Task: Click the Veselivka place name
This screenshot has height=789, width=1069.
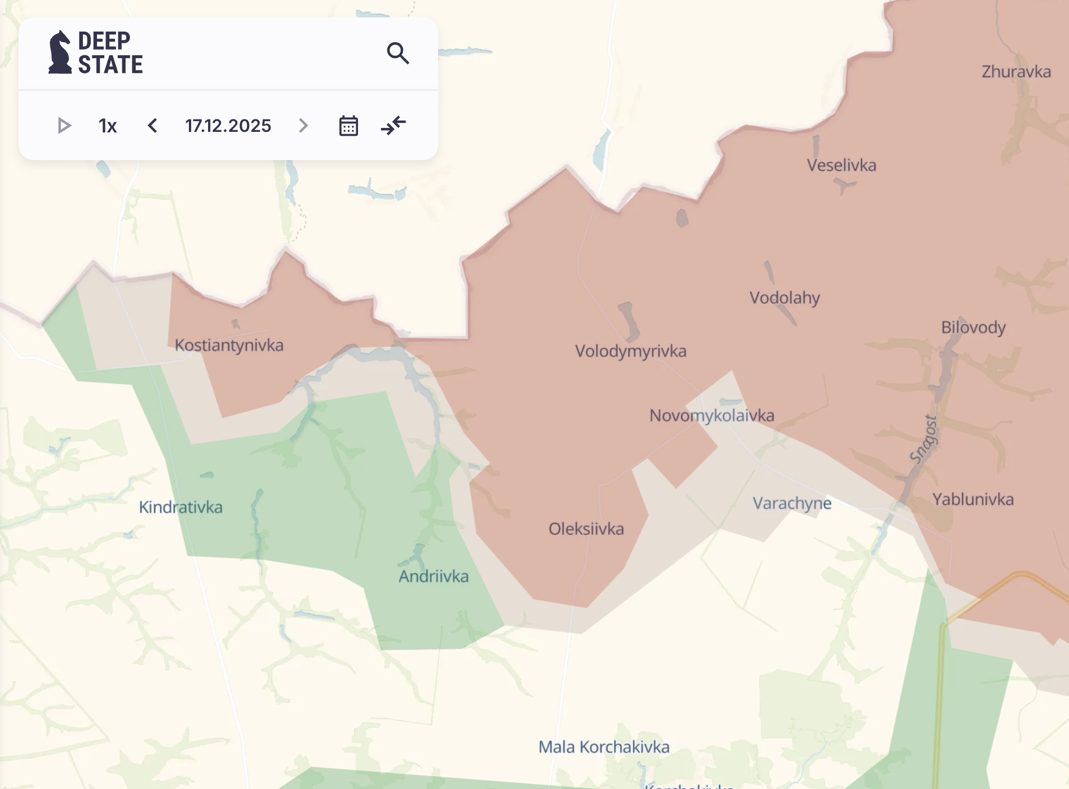Action: pos(841,165)
